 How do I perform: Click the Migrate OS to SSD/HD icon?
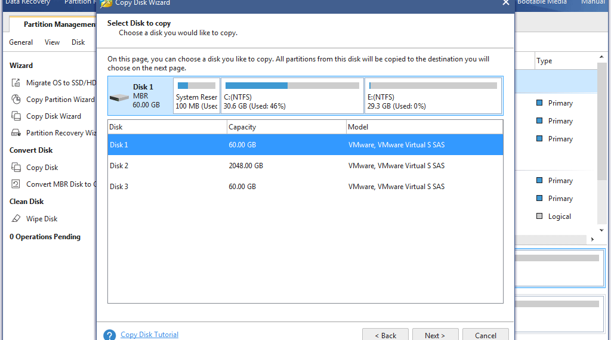point(16,82)
